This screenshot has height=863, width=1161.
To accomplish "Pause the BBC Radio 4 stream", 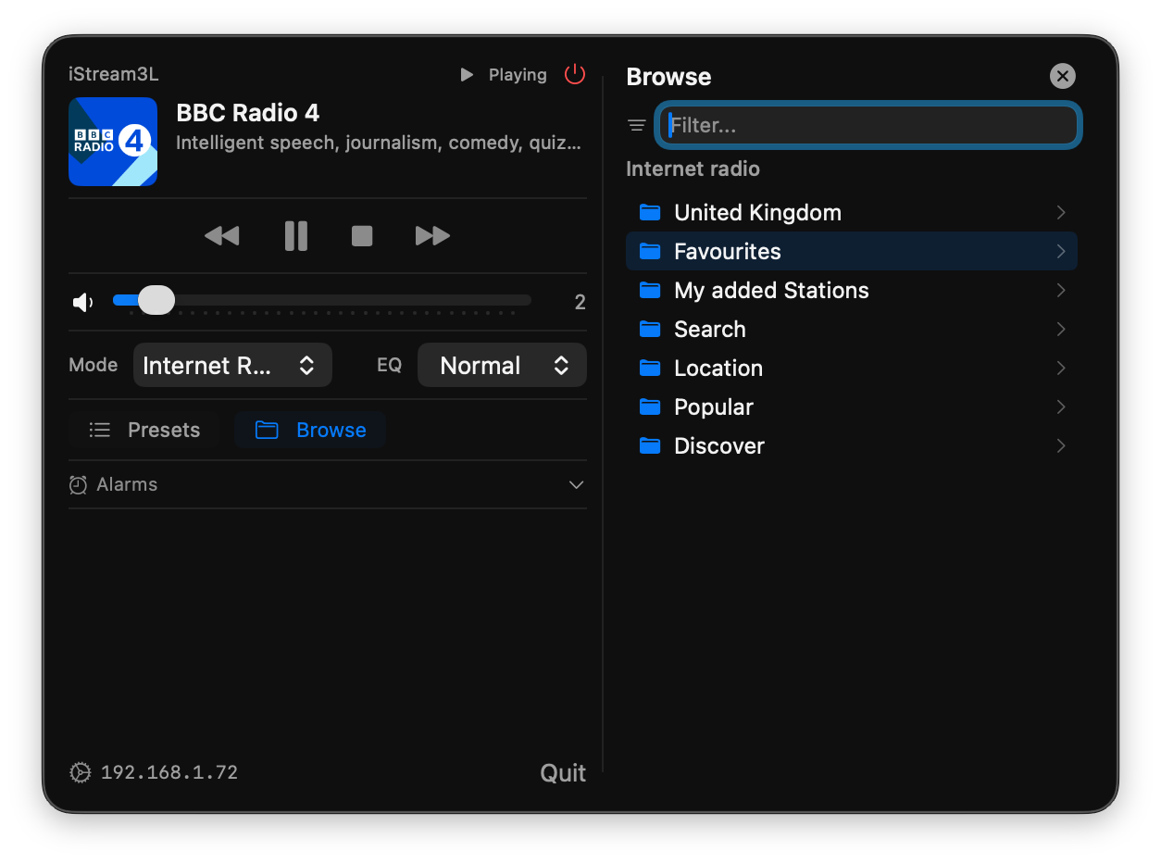I will (x=296, y=236).
